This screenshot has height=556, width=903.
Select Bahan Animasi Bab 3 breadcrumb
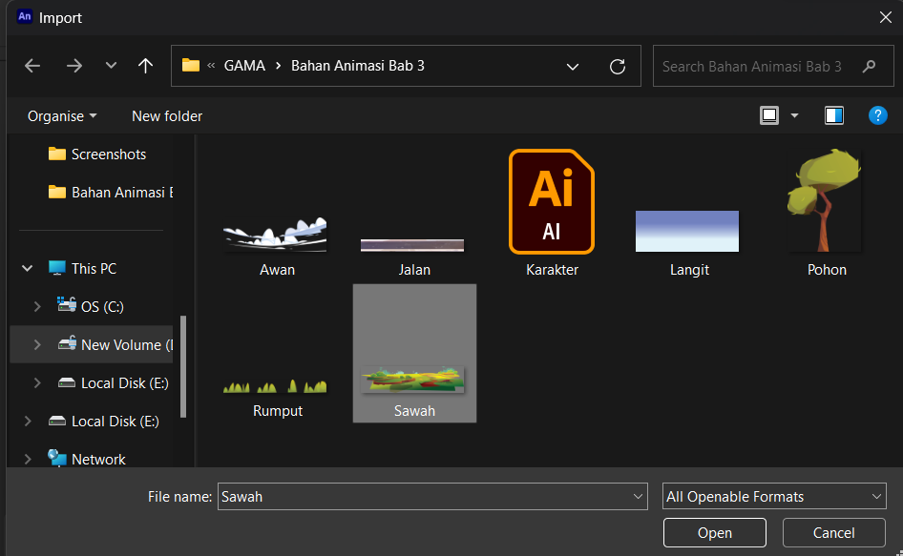coord(358,66)
